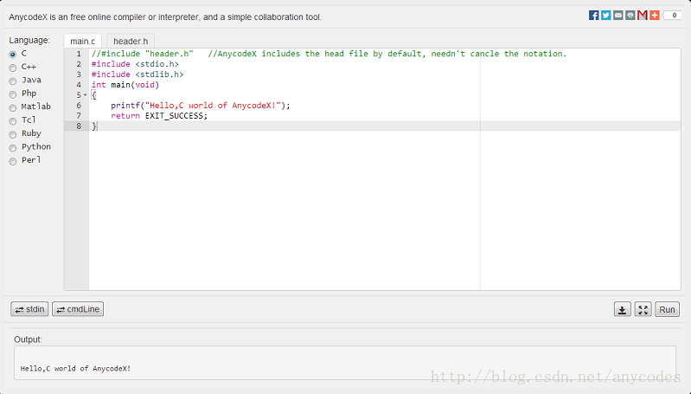Click the output text 'Hello,C world of AnycodeX!'
This screenshot has height=394, width=691.
click(x=75, y=368)
